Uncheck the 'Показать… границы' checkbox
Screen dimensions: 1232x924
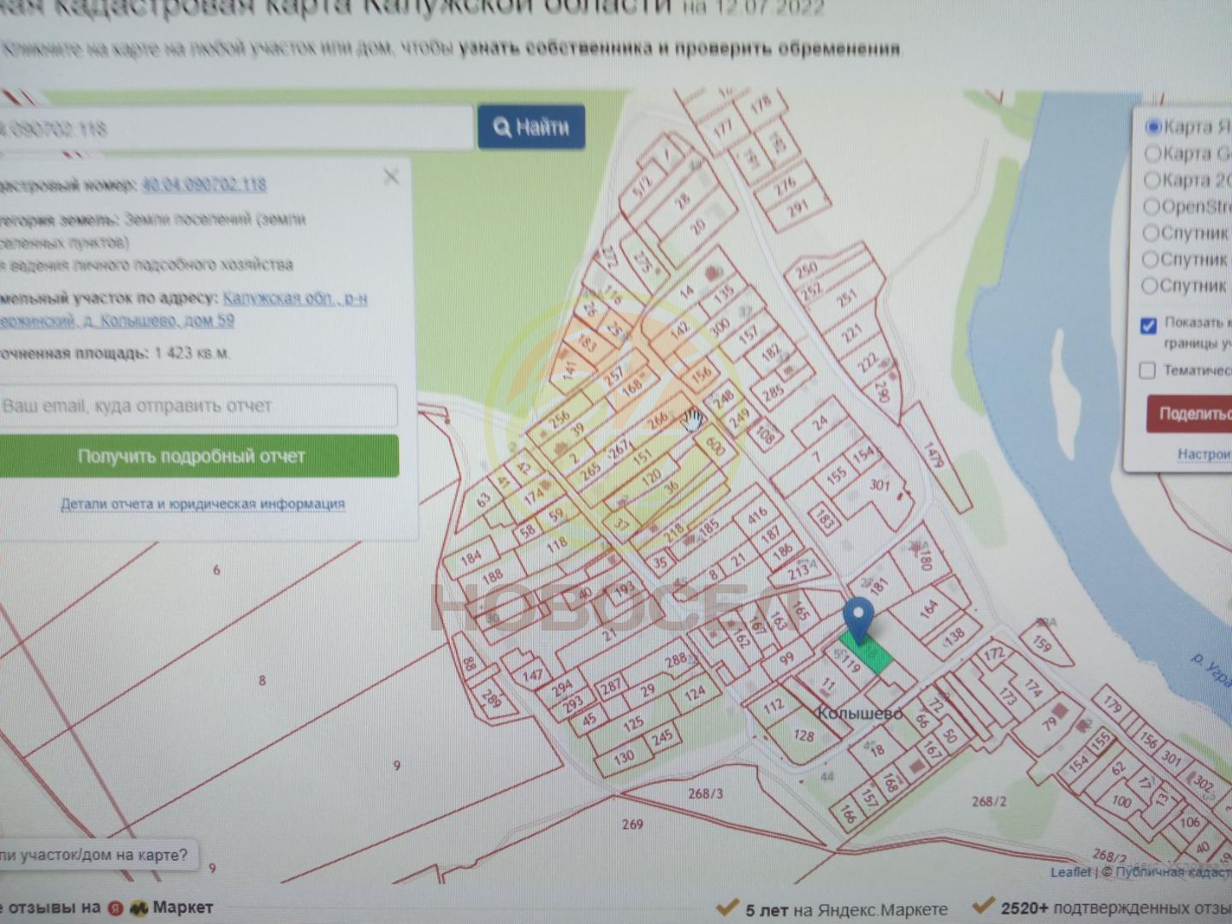pyautogui.click(x=1148, y=325)
